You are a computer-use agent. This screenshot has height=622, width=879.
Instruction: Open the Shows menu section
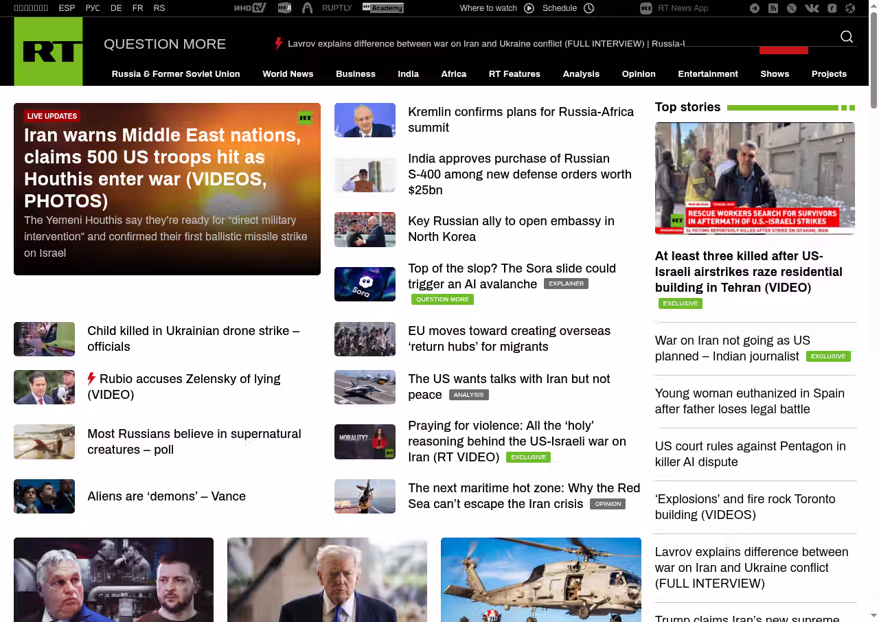tap(775, 74)
